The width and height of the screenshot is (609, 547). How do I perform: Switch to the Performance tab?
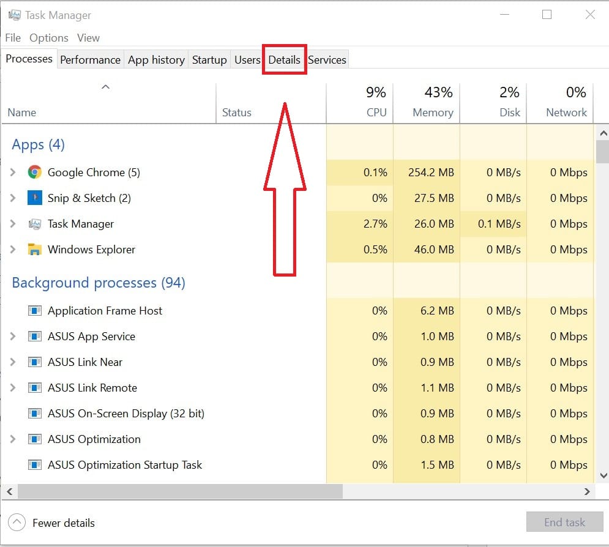coord(90,60)
